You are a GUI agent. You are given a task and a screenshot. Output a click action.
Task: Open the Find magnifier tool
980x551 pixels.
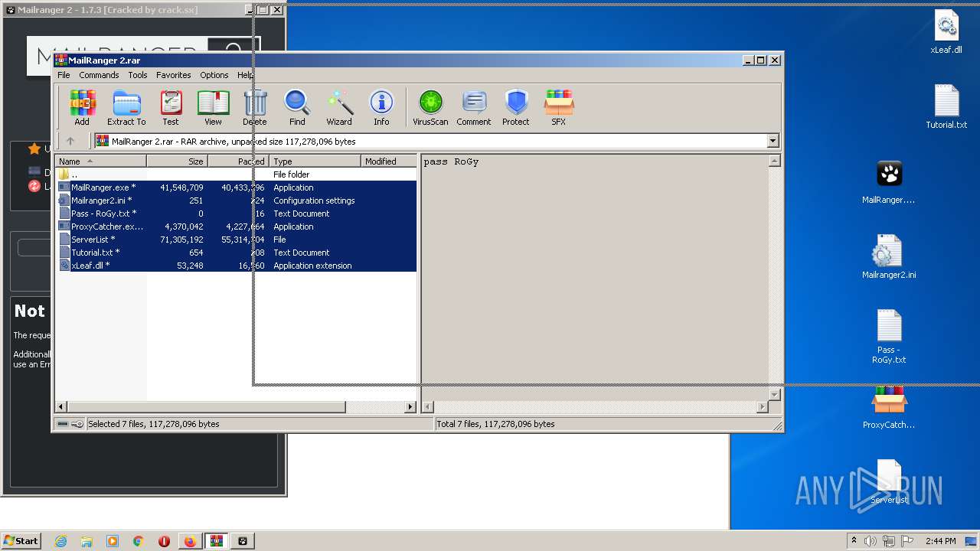coord(297,107)
